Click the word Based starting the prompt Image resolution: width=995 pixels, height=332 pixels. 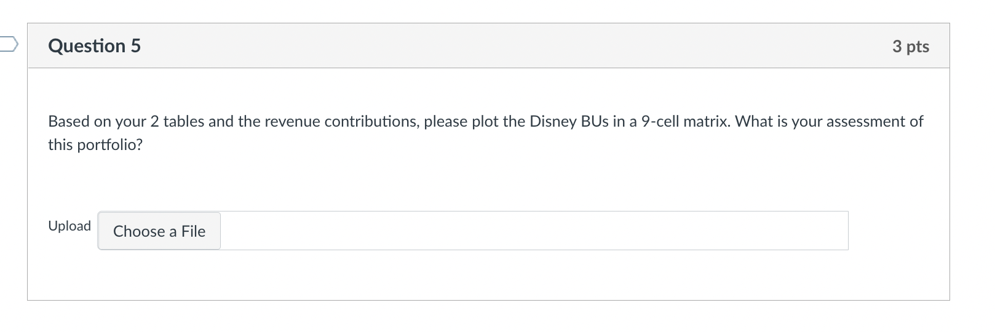(69, 122)
